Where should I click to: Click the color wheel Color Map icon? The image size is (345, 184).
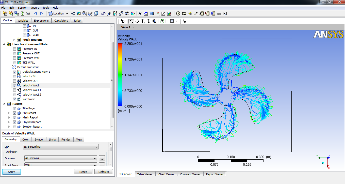click(x=133, y=13)
